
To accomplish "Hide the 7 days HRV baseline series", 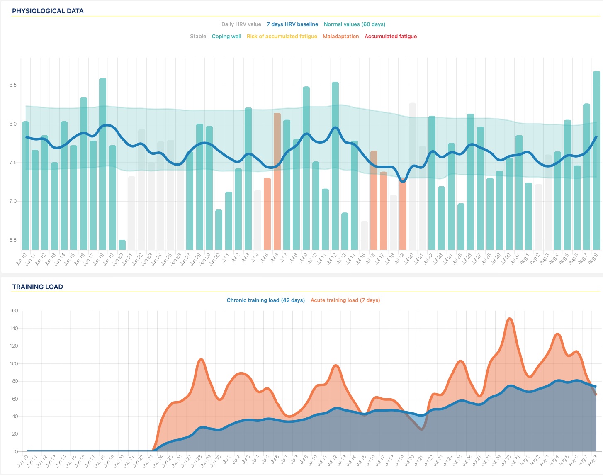I will [x=292, y=24].
